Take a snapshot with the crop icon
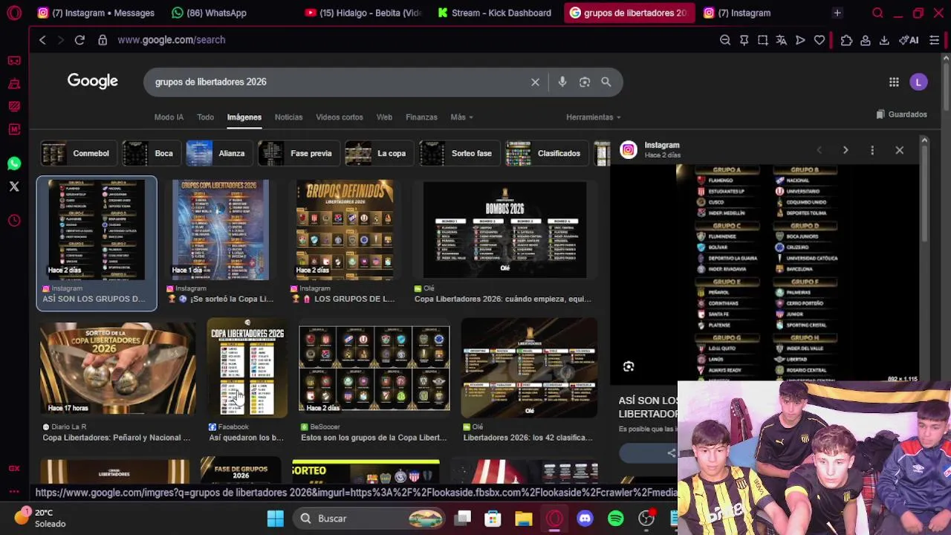Viewport: 951px width, 535px height. 763,40
